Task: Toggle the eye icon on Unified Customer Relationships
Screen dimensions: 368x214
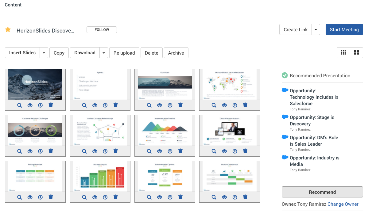Action: coord(95,151)
